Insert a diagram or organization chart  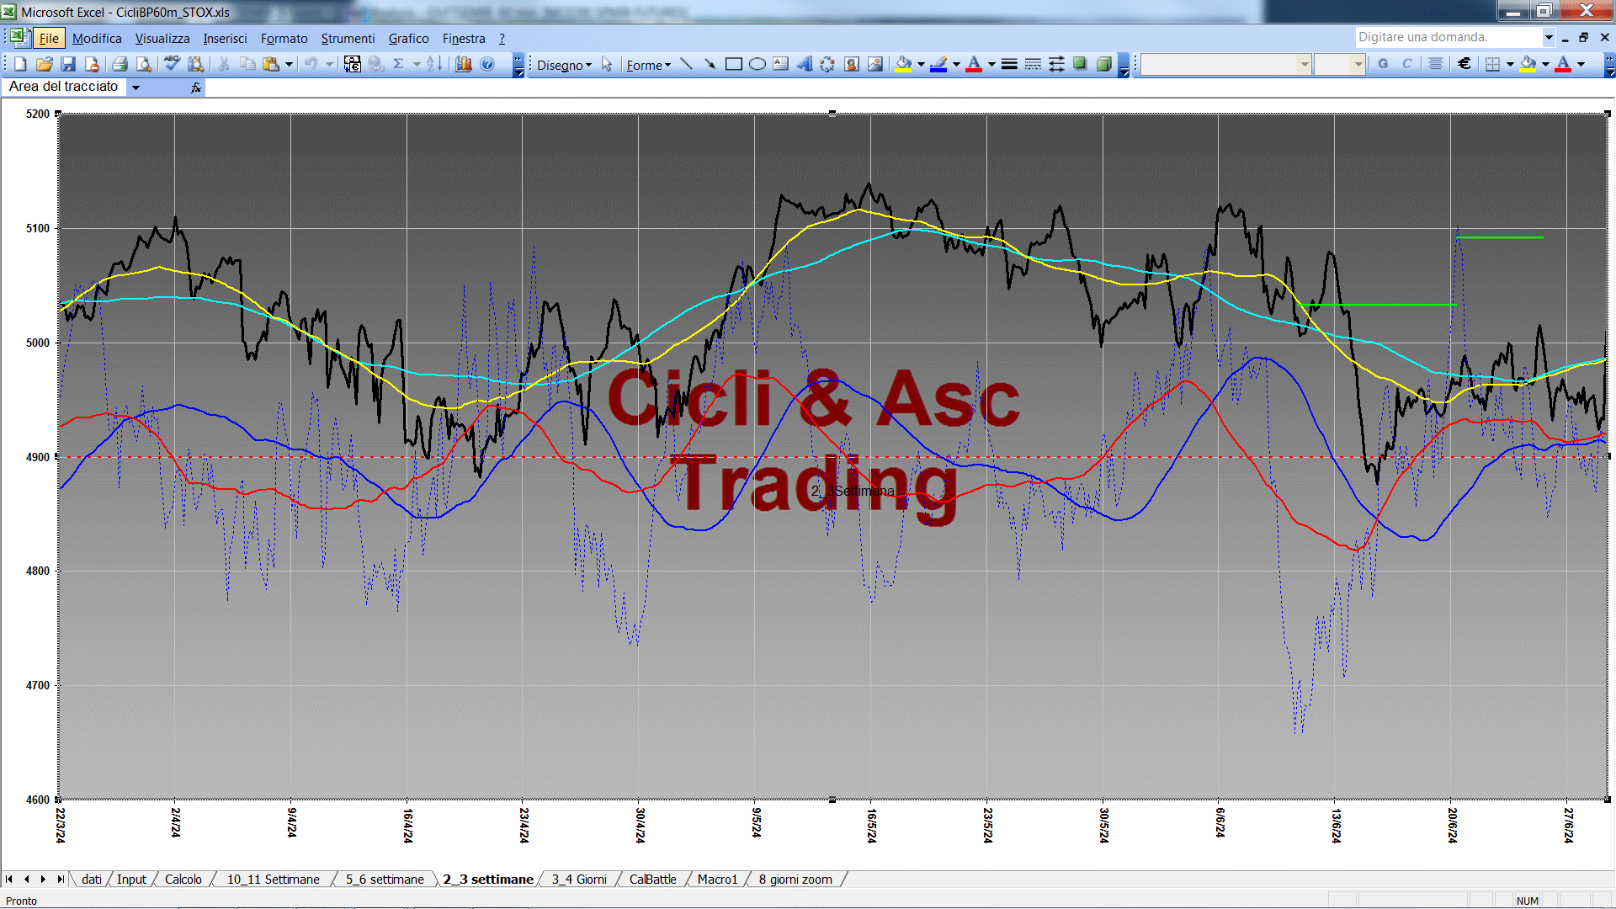click(x=827, y=64)
